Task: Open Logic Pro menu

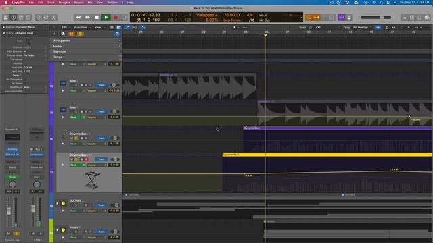Action: pos(18,3)
